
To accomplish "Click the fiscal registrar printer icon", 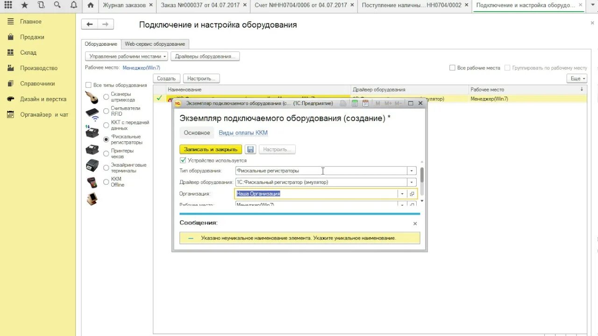I will [x=93, y=150].
